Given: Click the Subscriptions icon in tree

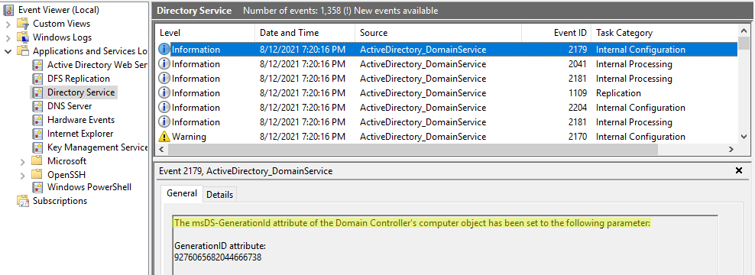Looking at the screenshot, I should point(23,201).
